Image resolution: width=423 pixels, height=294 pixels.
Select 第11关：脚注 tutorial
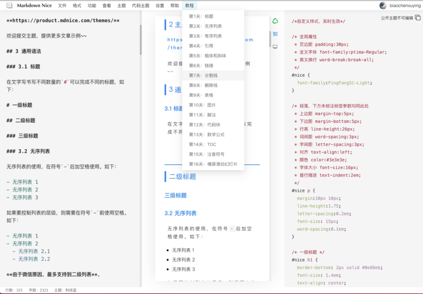point(213,115)
